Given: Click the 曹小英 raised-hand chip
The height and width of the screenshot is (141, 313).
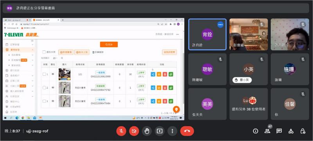Looking at the screenshot, I should (x=242, y=80).
